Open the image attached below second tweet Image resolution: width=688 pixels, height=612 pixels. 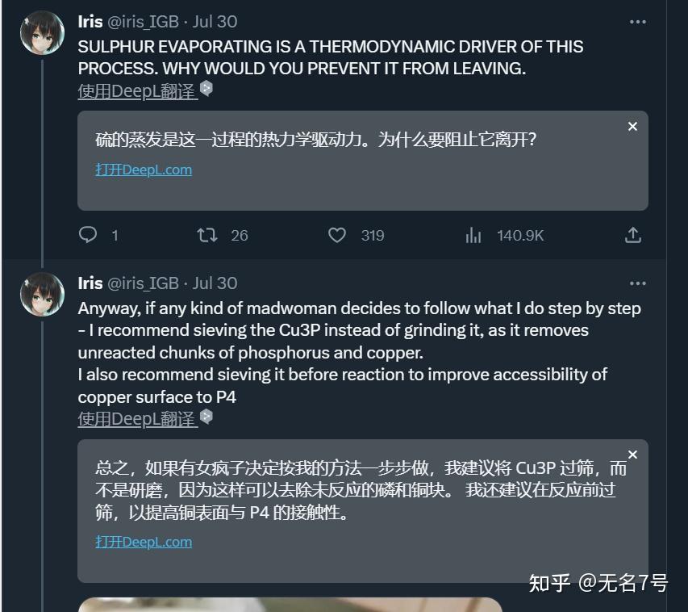pyautogui.click(x=290, y=605)
